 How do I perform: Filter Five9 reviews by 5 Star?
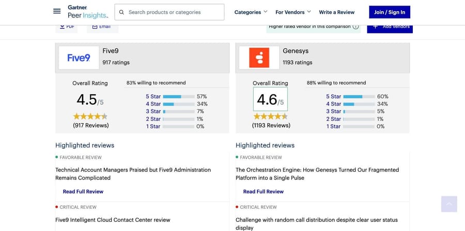(x=153, y=96)
